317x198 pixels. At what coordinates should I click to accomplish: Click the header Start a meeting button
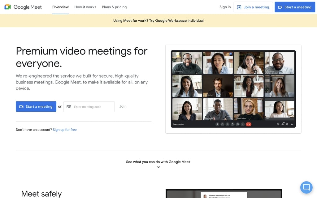(295, 7)
